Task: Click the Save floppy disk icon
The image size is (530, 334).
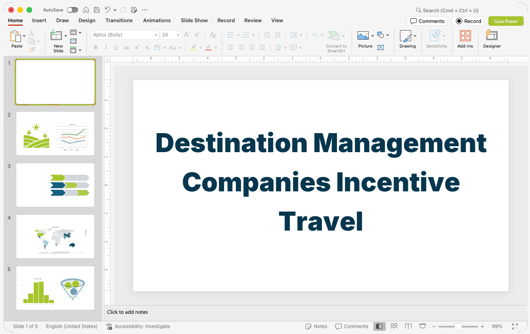Action: pos(97,10)
